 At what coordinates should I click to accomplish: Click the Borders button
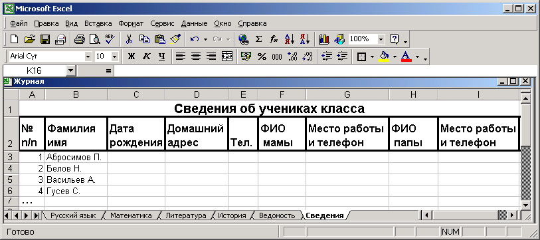[x=361, y=57]
